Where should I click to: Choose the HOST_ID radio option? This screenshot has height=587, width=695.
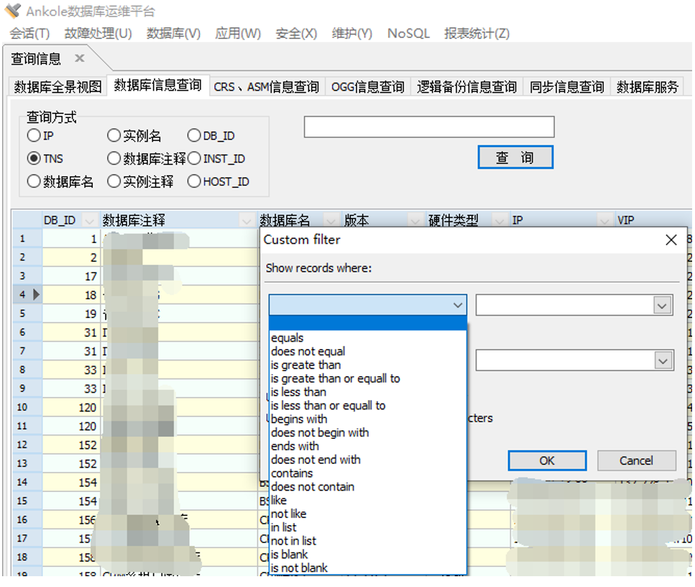(x=194, y=182)
